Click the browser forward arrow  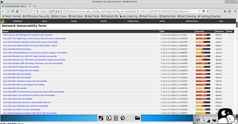pos(8,11)
